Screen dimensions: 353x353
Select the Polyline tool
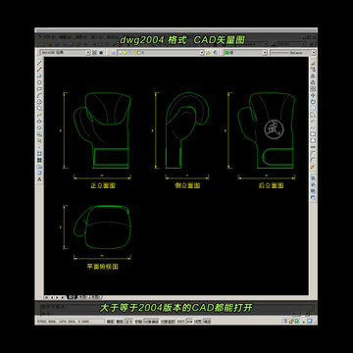pos(39,76)
